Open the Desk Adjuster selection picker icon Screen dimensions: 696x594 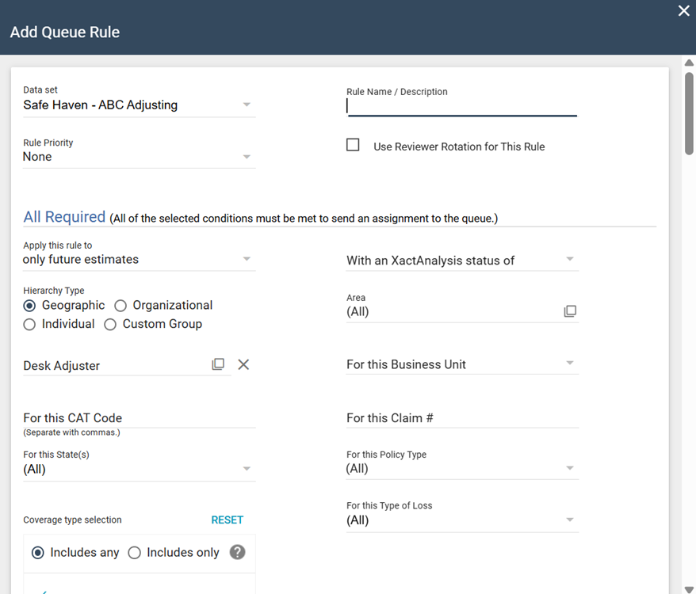point(218,364)
